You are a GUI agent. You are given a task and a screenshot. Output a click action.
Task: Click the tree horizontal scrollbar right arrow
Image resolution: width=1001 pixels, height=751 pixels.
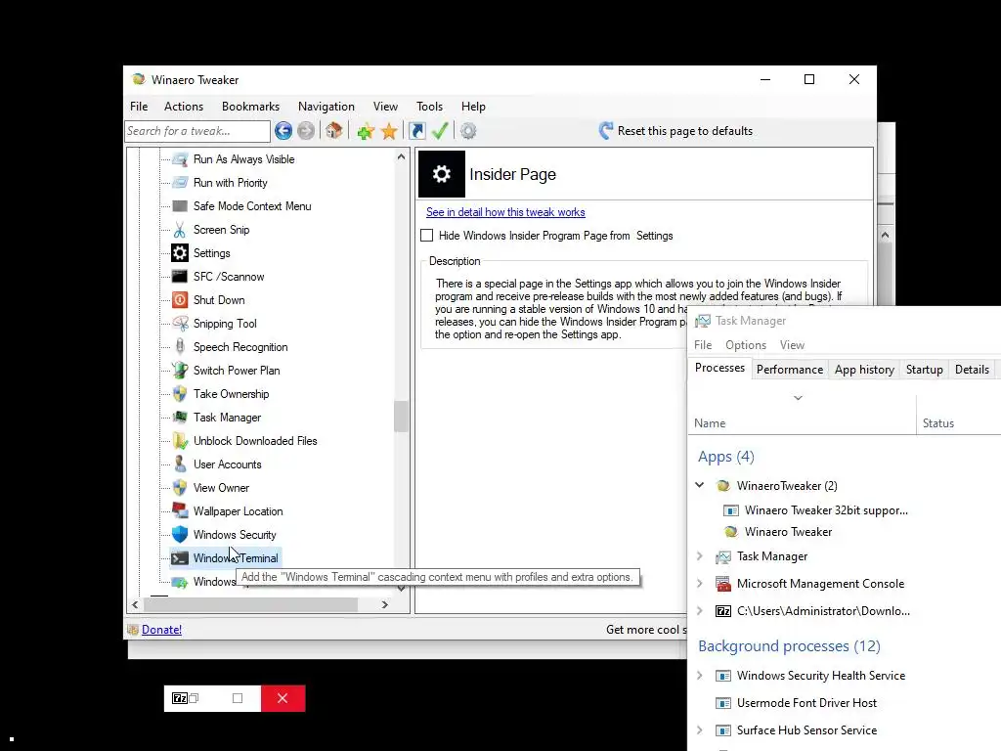[x=384, y=604]
